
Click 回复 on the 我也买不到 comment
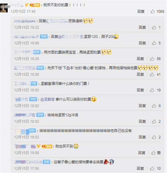tap(142, 153)
